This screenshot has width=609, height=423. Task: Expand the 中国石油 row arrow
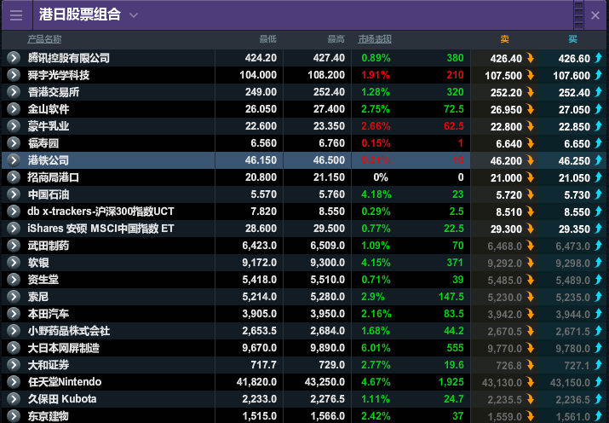(14, 194)
